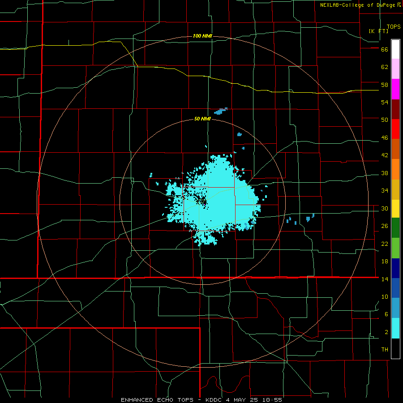Click the dark red 54 kft color band
The image size is (403, 403).
[395, 109]
